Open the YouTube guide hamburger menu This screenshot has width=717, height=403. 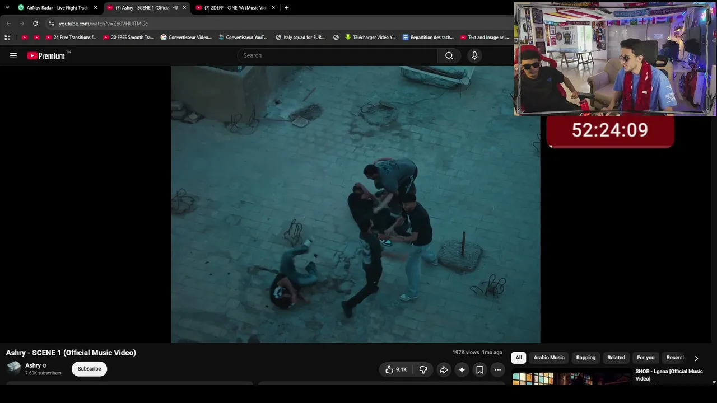click(13, 55)
